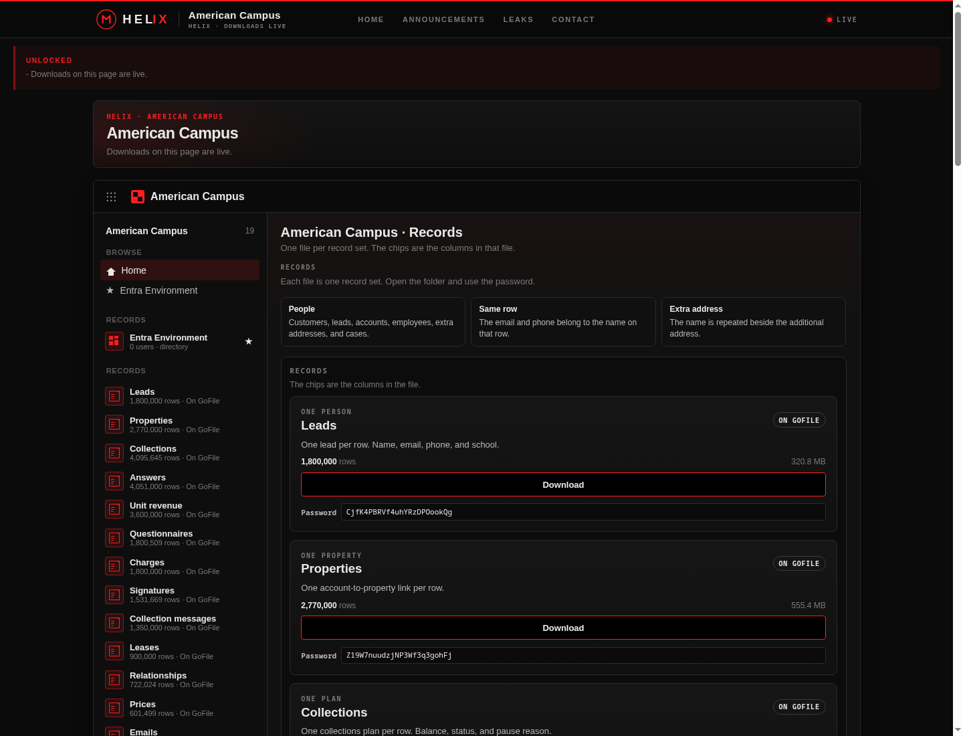
Task: Click the page's vertical scrollbar thumb
Action: tap(958, 88)
